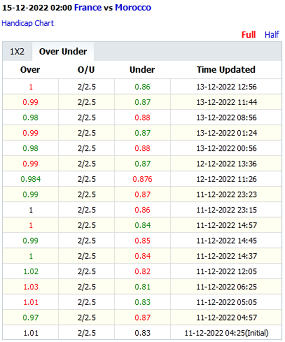Viewport: 285px width, 342px height.
Task: Click Over value in 11-12-2022 14:37 row
Action: pyautogui.click(x=31, y=256)
